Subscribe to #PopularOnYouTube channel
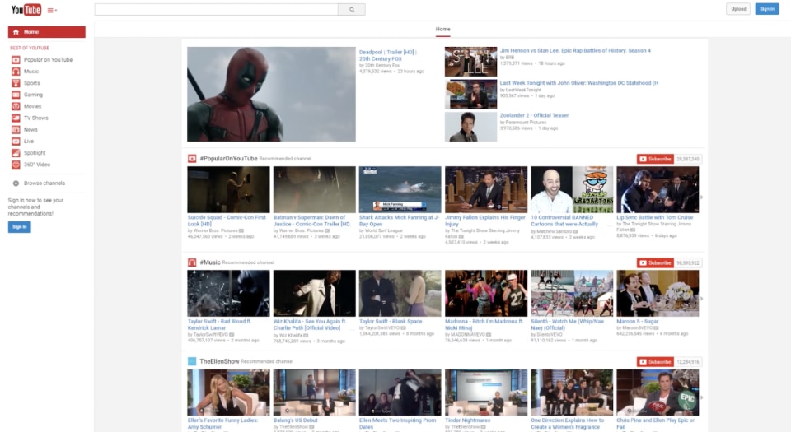This screenshot has height=432, width=791. pyautogui.click(x=655, y=159)
